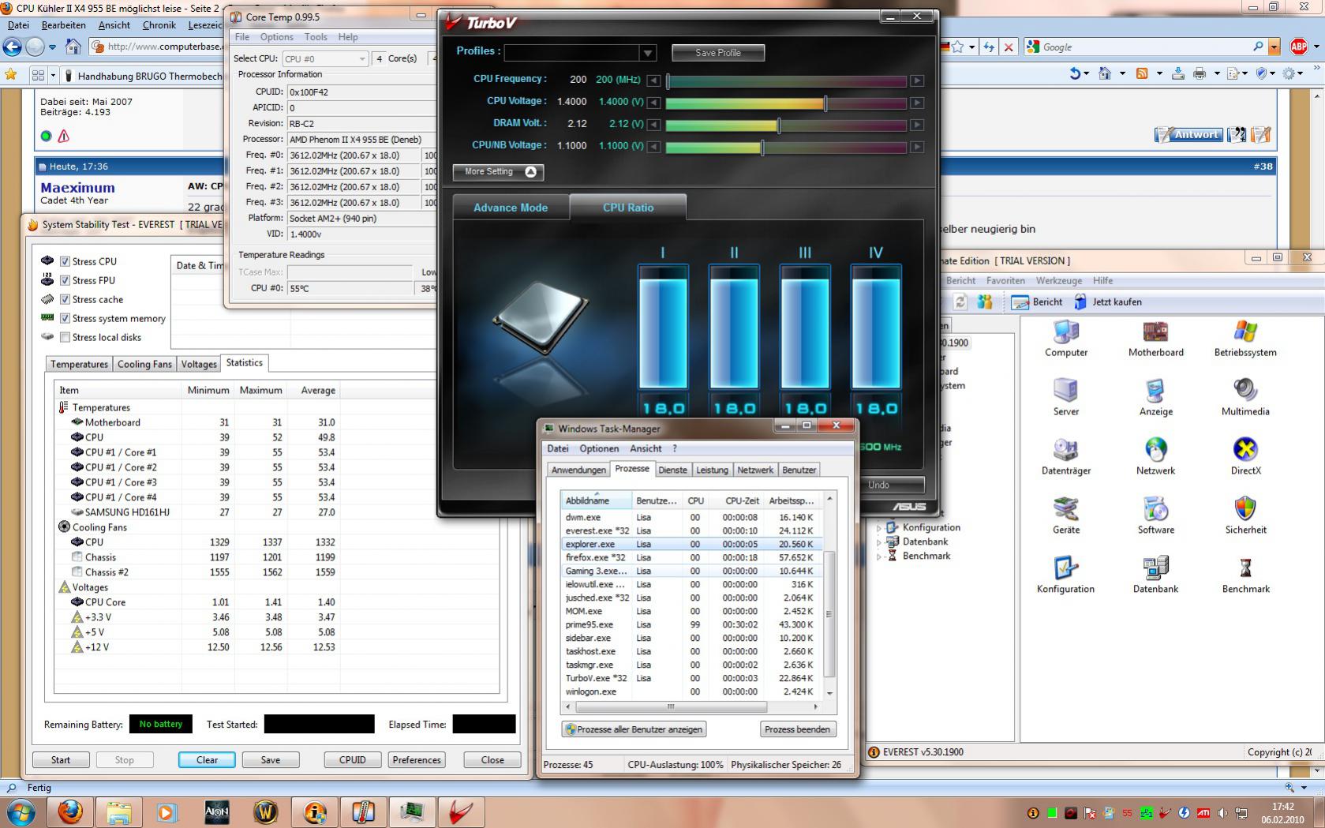
Task: Open the large Konfiguration icon in EVEREST's icon pane
Action: click(1066, 575)
